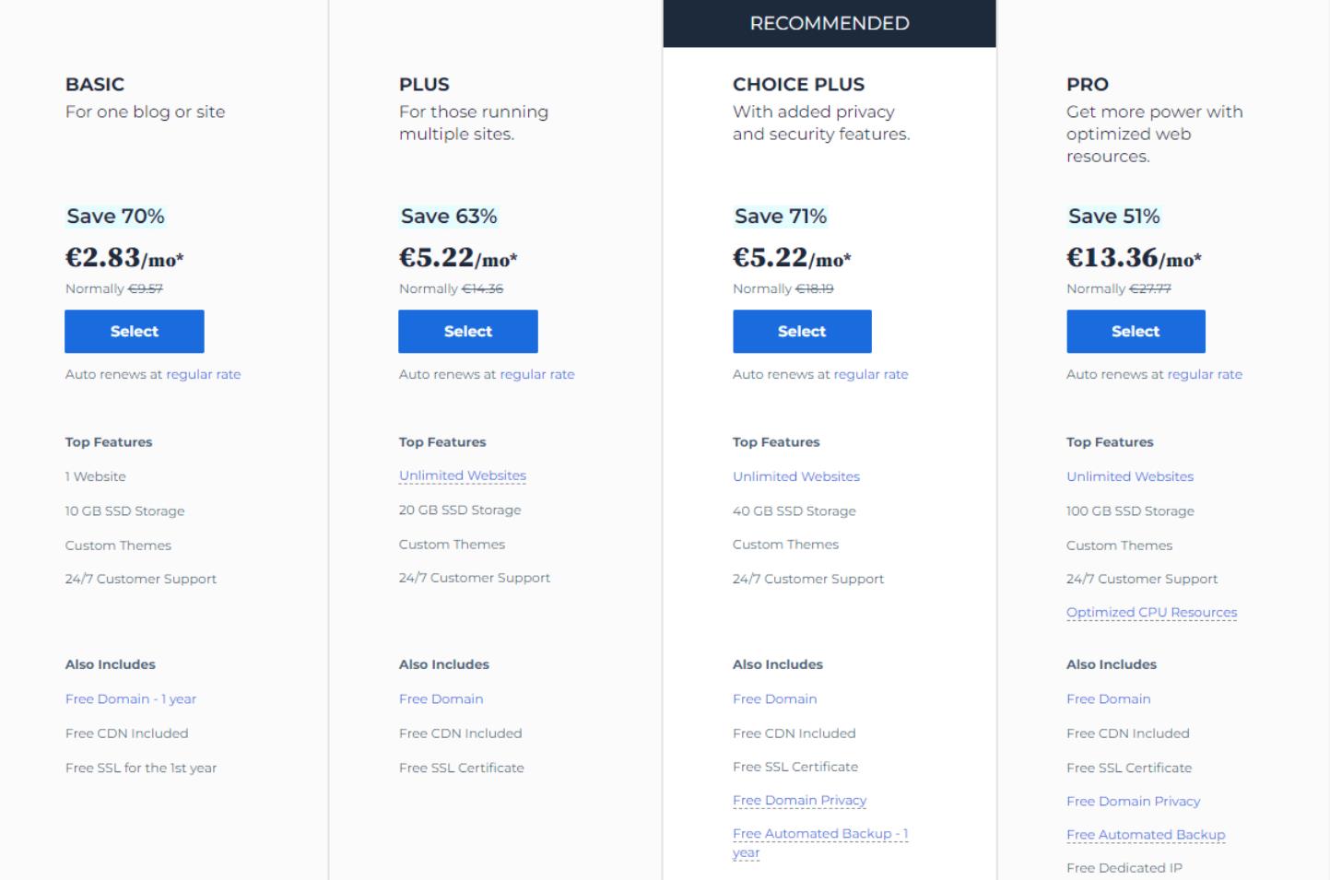The image size is (1330, 880).
Task: Click the RECOMMENDED banner above Choice Plus
Action: click(x=828, y=24)
